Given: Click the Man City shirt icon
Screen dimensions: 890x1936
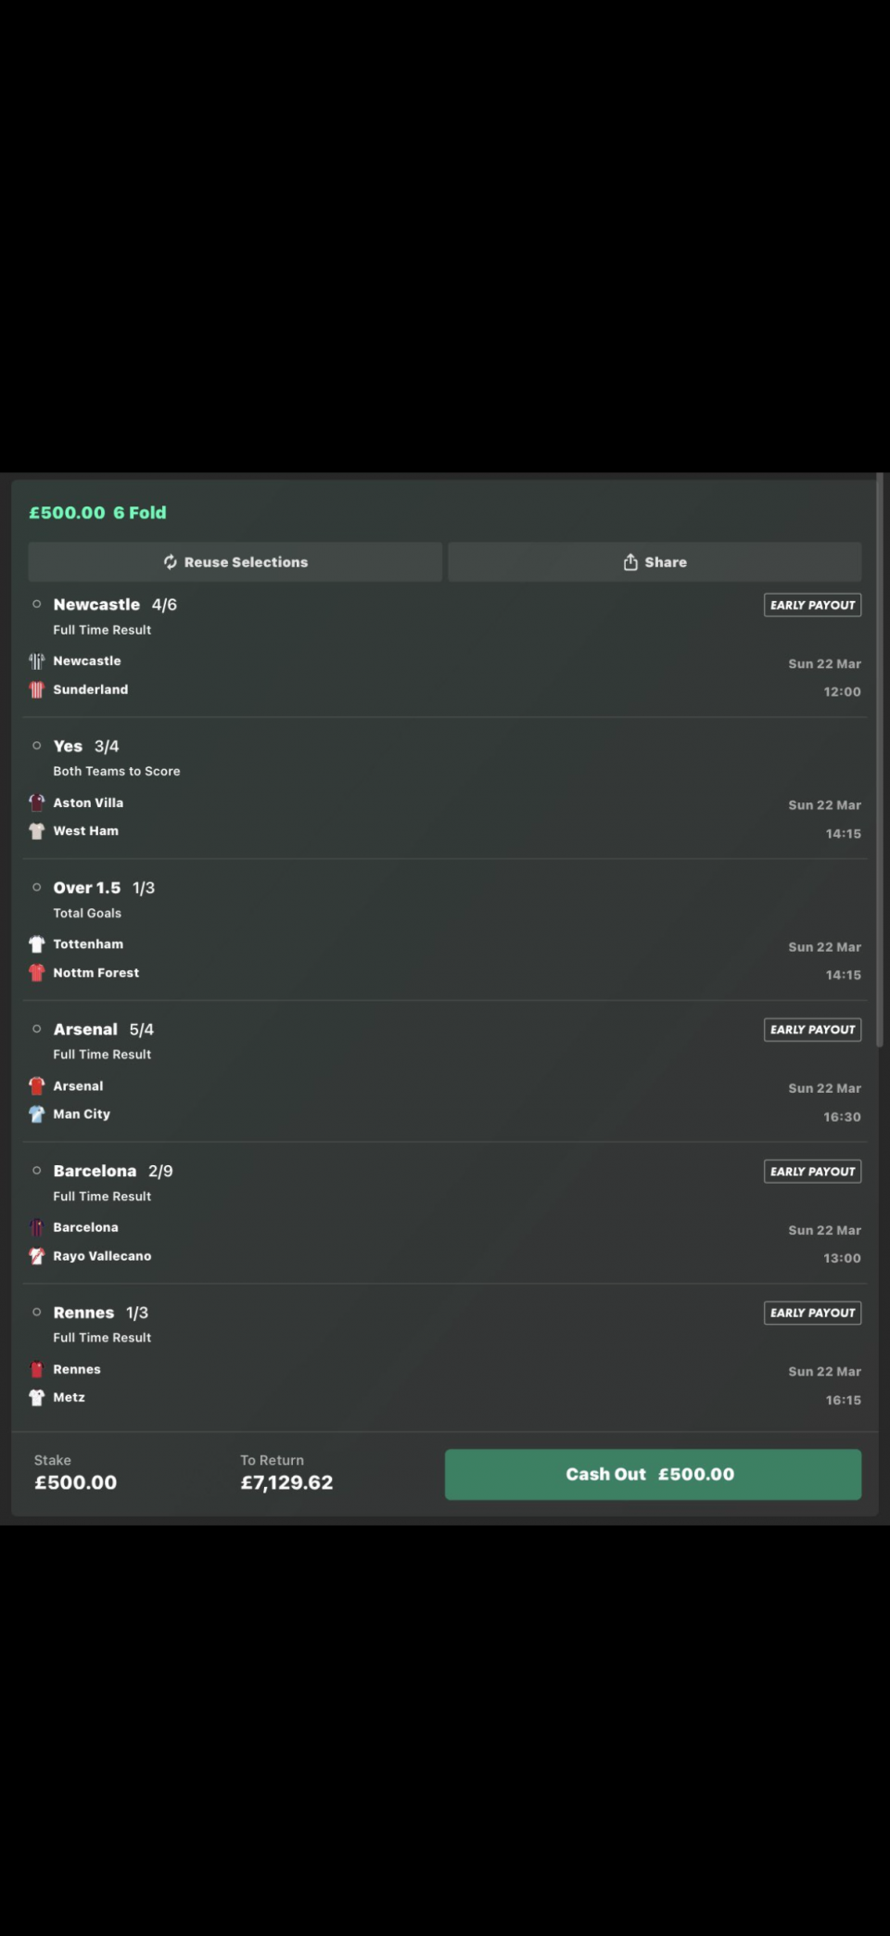Looking at the screenshot, I should 37,1114.
